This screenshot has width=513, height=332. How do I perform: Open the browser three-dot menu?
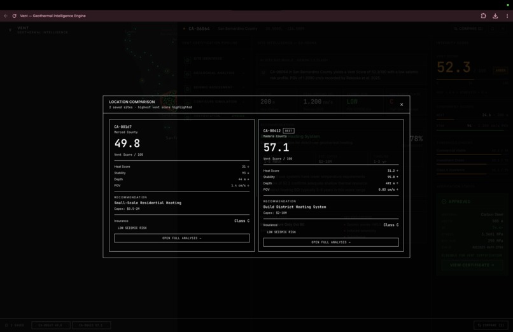(x=507, y=16)
